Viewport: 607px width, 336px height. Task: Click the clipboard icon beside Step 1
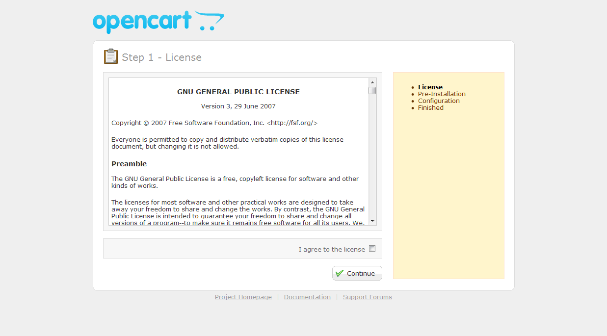point(111,57)
